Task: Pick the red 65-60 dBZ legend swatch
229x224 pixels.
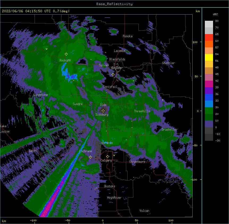Action: (x=209, y=38)
